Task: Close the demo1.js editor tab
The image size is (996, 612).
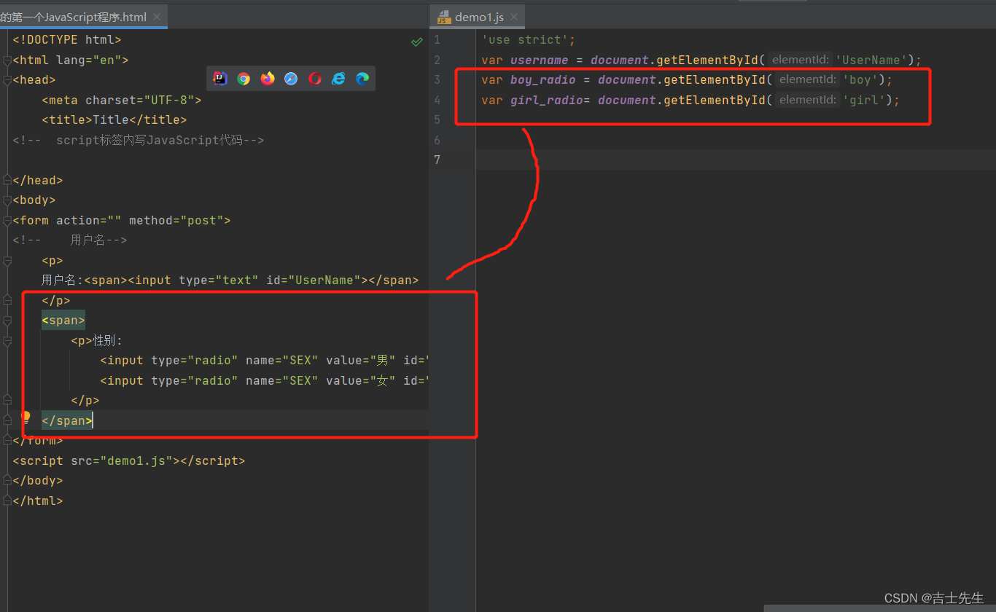Action: [513, 17]
